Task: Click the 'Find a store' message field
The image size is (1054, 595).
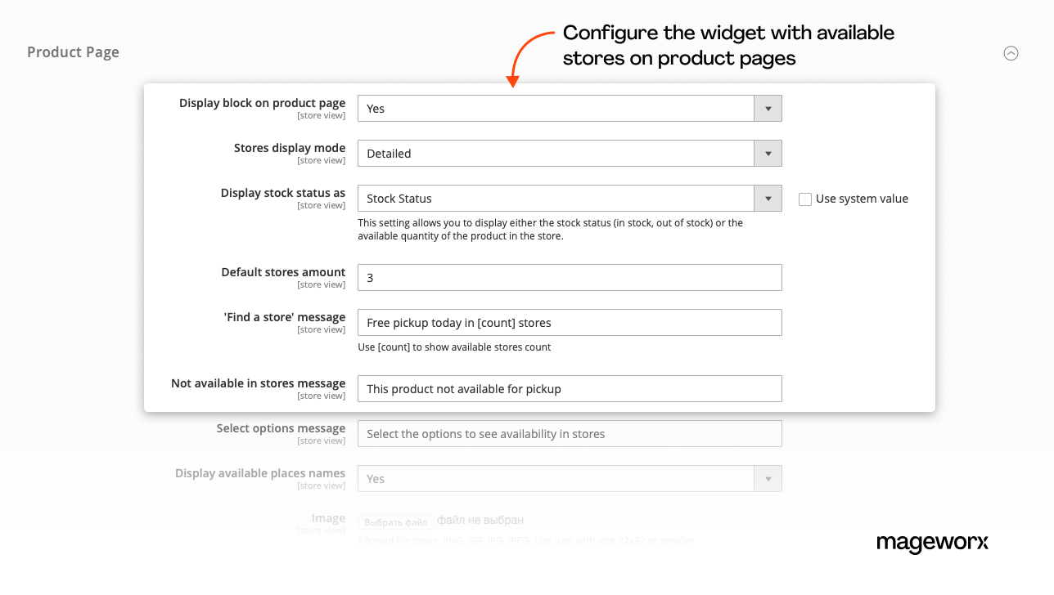Action: [x=570, y=323]
